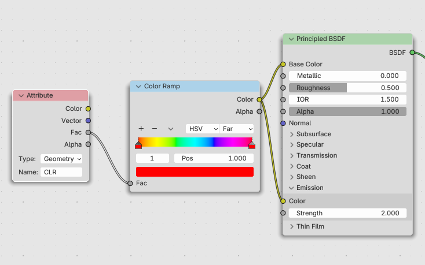Collapse the Principled BSDF node header chevron
Image resolution: width=425 pixels, height=265 pixels.
[291, 39]
